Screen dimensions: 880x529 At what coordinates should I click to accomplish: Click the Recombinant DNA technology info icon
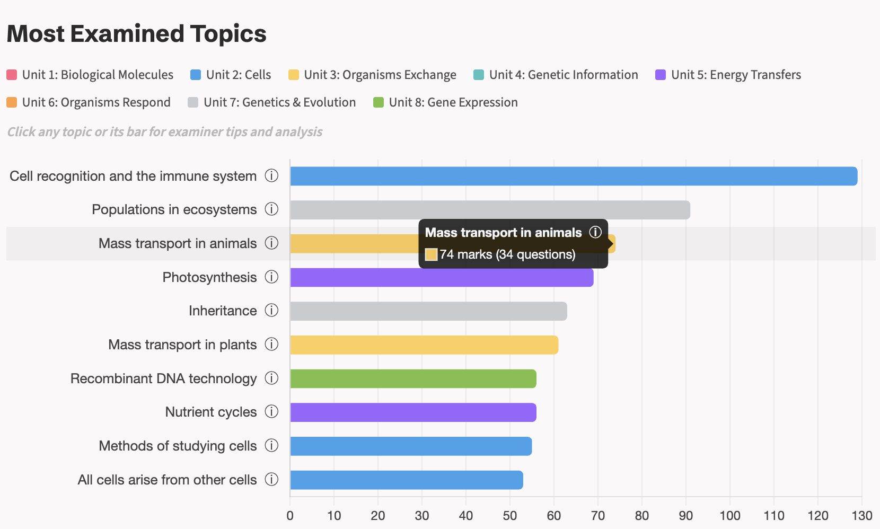[x=271, y=378]
